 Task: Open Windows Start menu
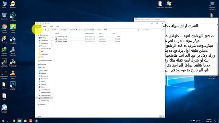tap(3, 121)
